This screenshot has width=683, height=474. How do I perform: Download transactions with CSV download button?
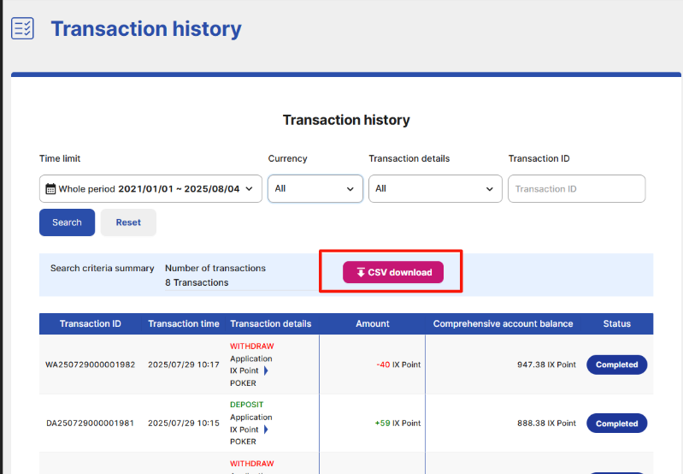tap(393, 272)
